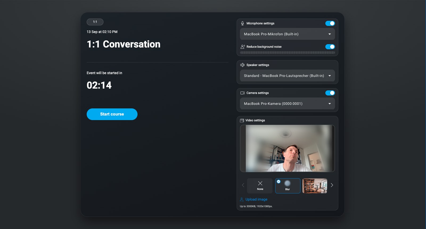Open the MacBook Pro-Kamera camera dropdown
This screenshot has width=426, height=229.
287,104
